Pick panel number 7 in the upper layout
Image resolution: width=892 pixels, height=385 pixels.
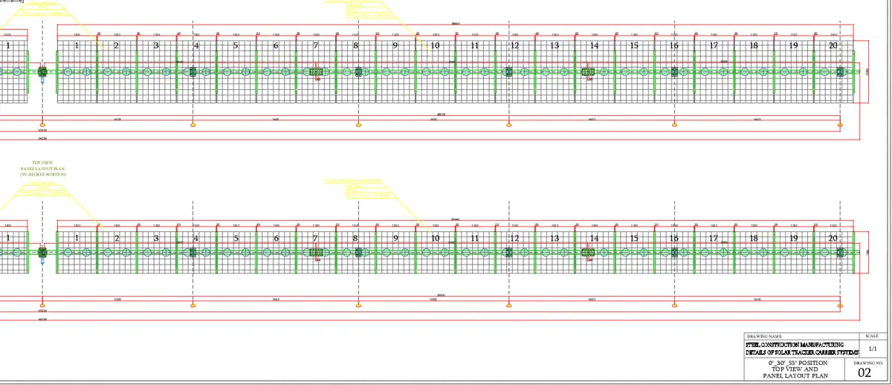(316, 45)
